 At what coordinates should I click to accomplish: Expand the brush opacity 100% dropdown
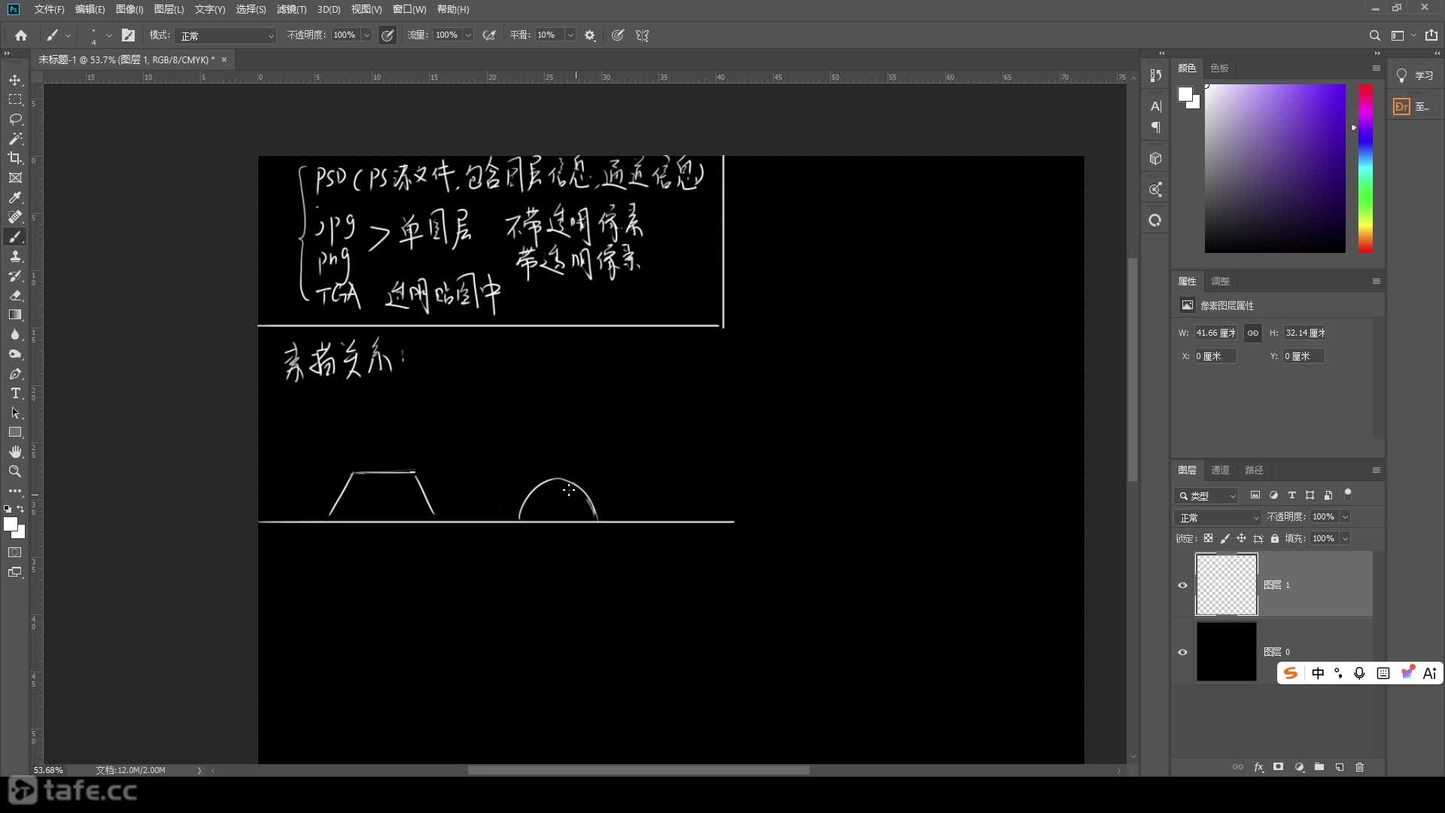[367, 35]
